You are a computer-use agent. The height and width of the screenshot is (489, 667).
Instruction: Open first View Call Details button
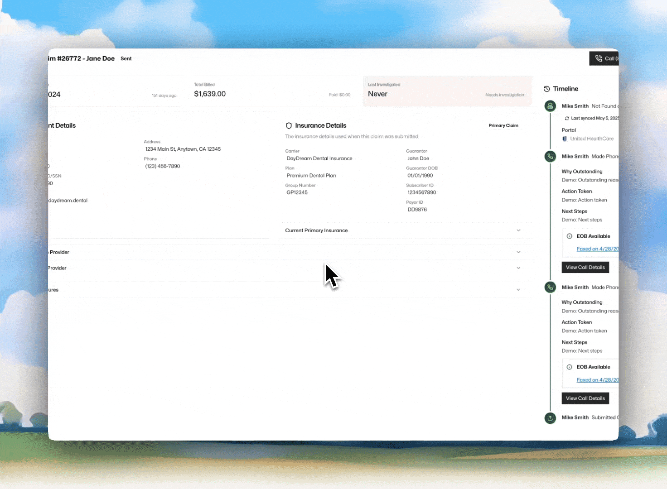[585, 268]
